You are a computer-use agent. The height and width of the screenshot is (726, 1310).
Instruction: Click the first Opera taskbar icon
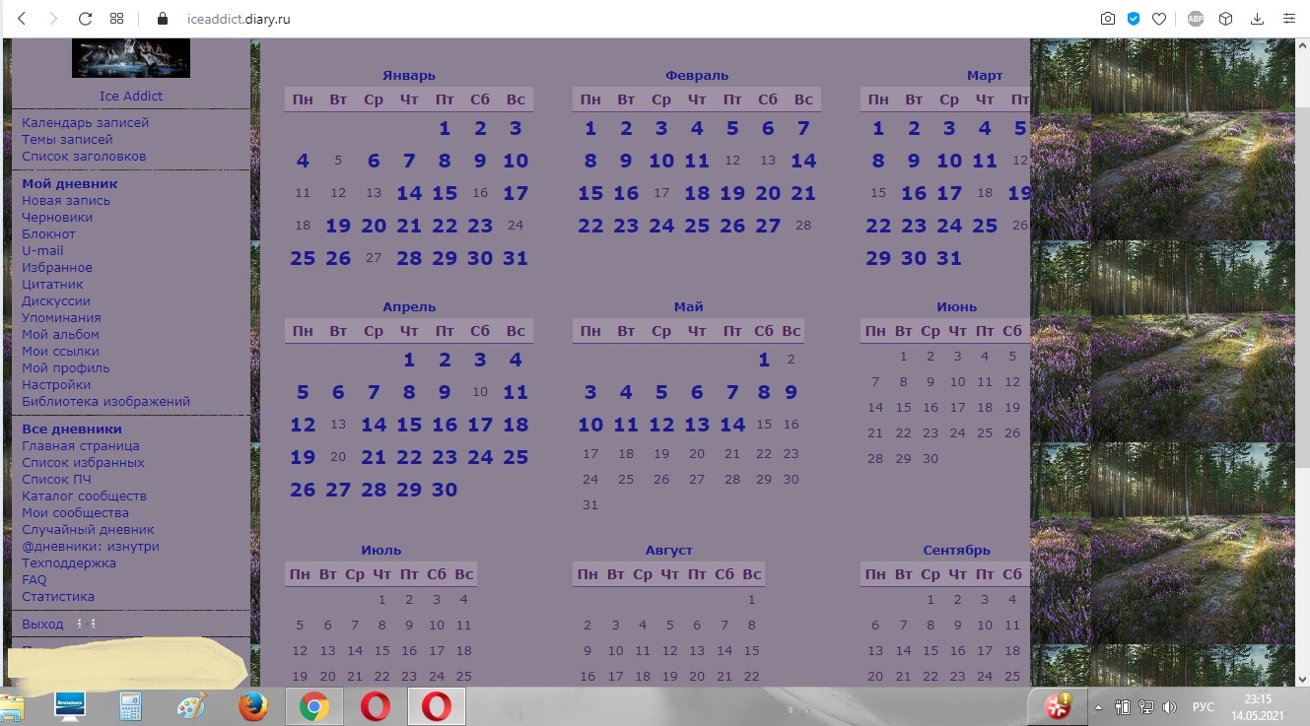375,706
